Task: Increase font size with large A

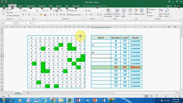Action: click(44, 11)
